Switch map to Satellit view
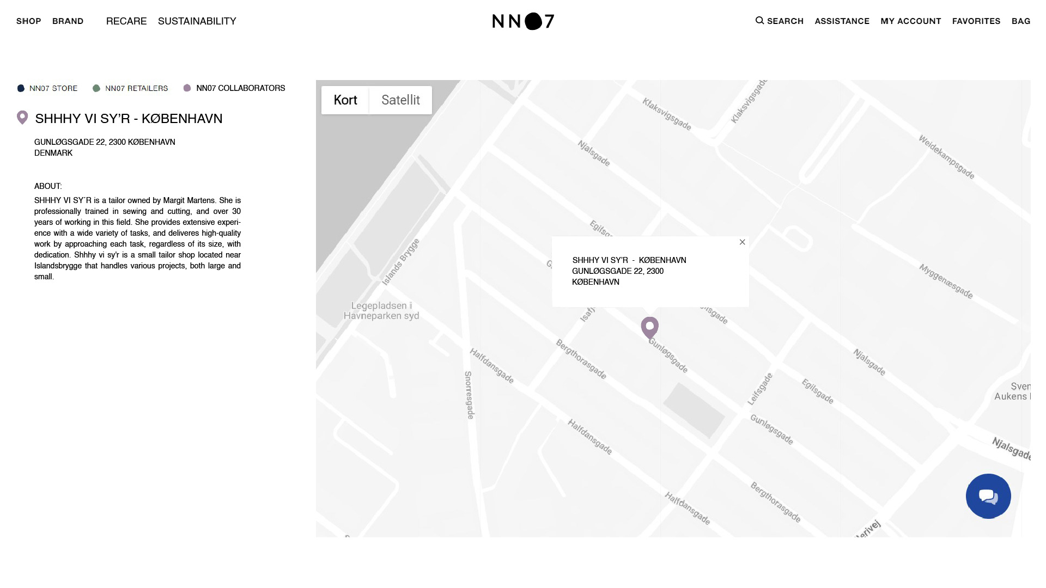Image resolution: width=1046 pixels, height=588 pixels. 400,100
